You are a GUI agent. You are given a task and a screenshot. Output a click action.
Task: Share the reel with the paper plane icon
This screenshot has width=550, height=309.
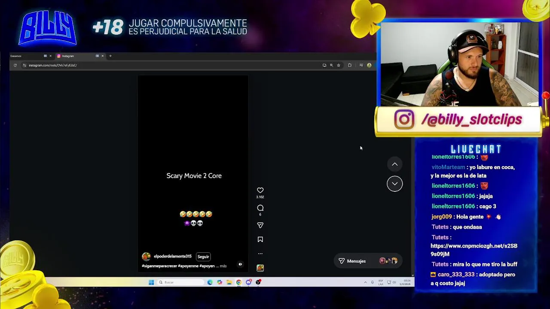coord(260,225)
